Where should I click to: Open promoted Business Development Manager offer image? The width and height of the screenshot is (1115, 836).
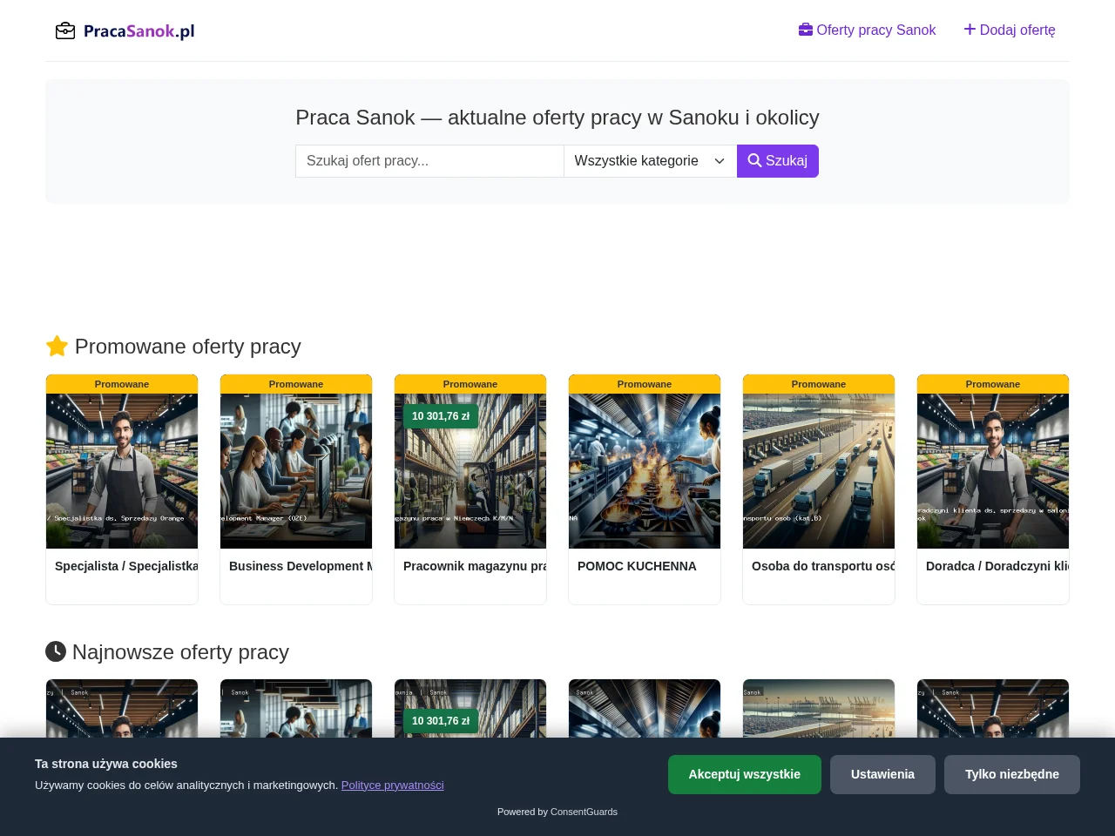pos(296,471)
